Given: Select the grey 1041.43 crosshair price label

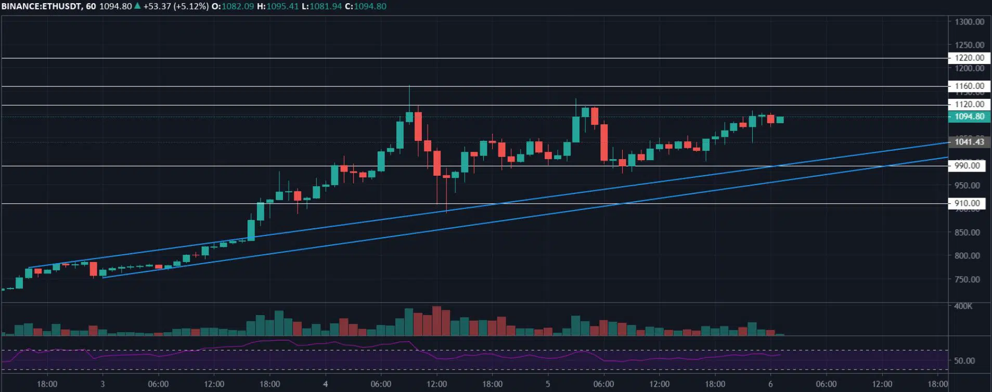Looking at the screenshot, I should pos(969,141).
